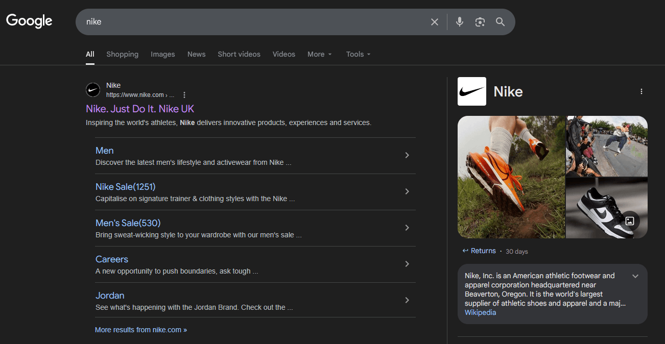This screenshot has width=665, height=344.
Task: Click the More results from nike.com link
Action: 141,329
